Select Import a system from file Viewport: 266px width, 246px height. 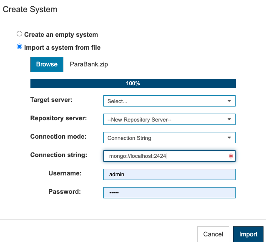pyautogui.click(x=19, y=46)
